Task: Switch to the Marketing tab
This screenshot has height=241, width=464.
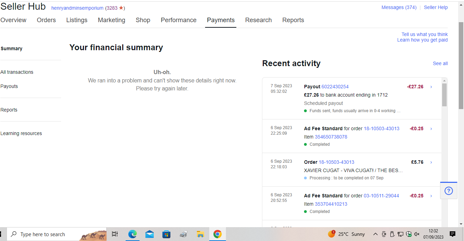Action: point(111,20)
